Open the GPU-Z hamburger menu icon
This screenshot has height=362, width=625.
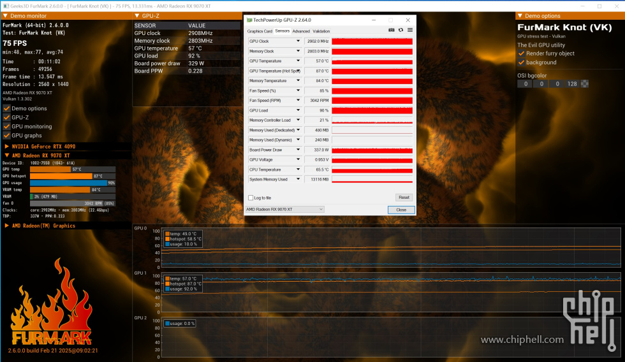coord(409,30)
